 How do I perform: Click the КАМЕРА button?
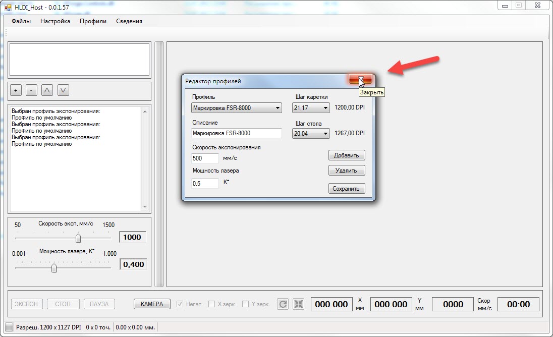point(152,304)
